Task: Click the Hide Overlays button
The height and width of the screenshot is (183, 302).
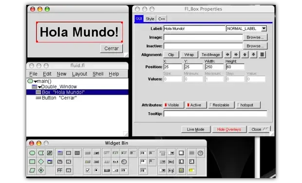Action: click(229, 129)
